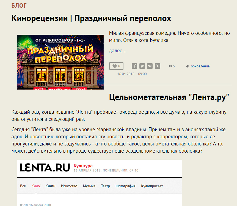
Task: Share the post on Facebook
Action: [134, 66]
